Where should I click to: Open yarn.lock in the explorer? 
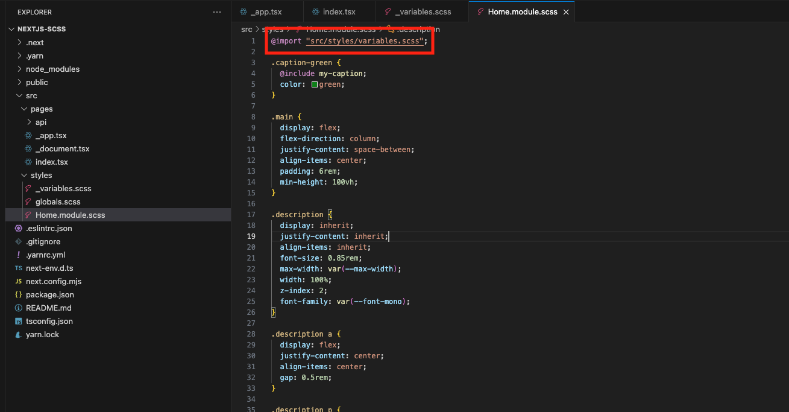42,335
